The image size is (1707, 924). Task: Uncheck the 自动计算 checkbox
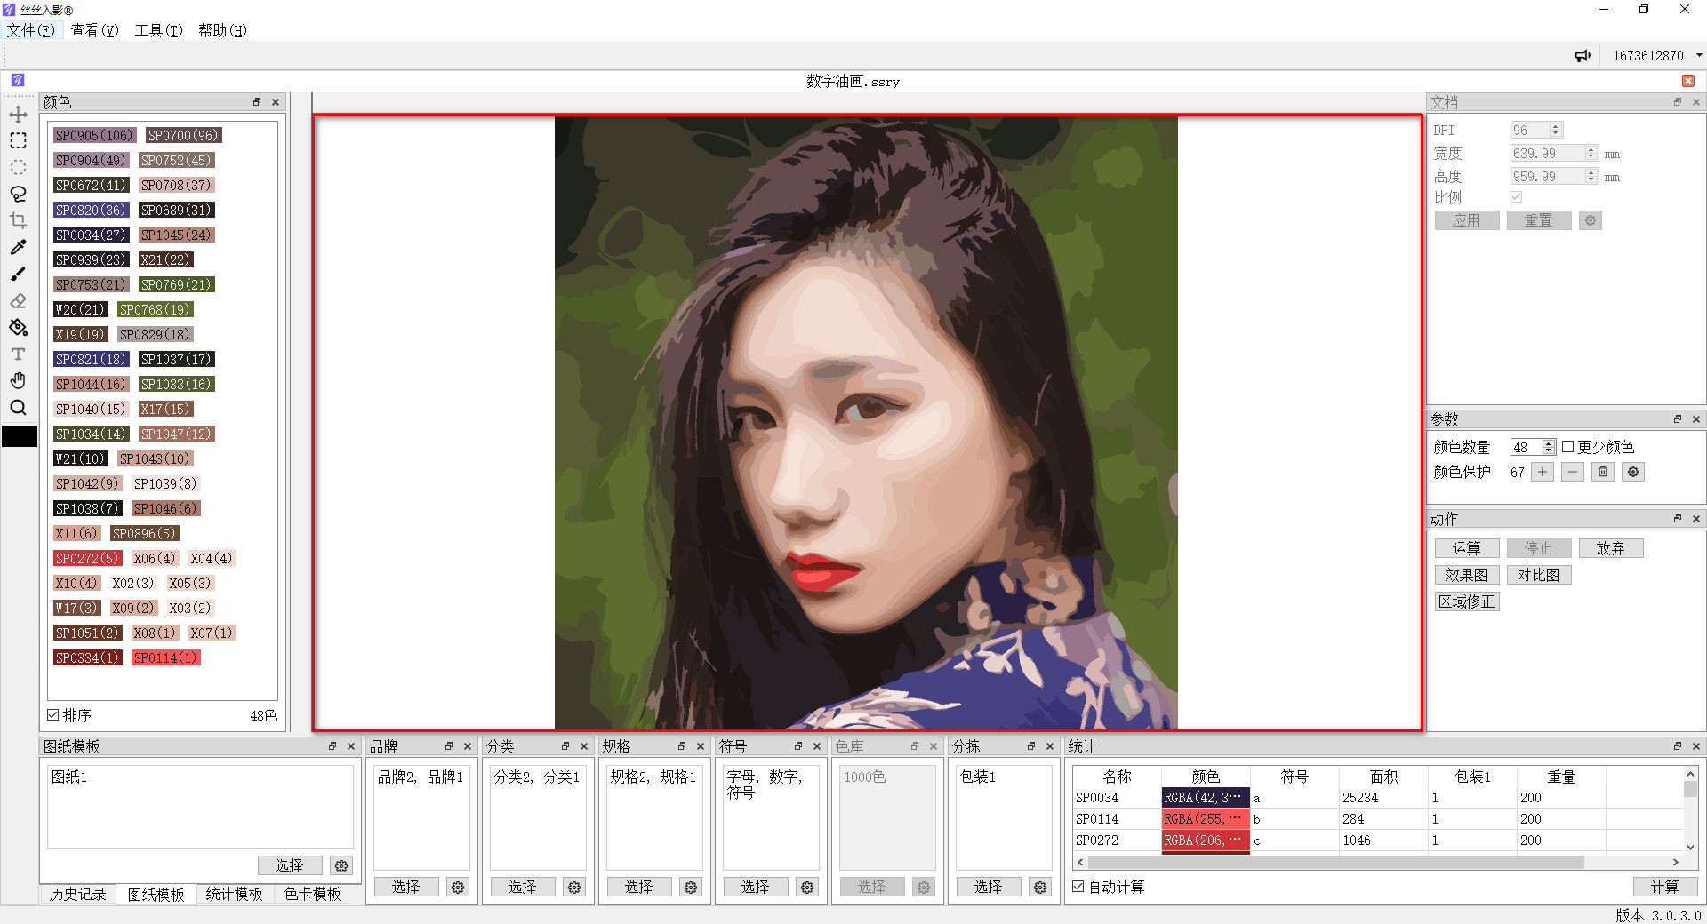click(1078, 887)
